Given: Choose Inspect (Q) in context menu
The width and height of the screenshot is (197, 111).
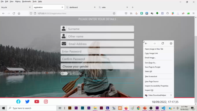Looking at the screenshot, I should [x=159, y=90].
